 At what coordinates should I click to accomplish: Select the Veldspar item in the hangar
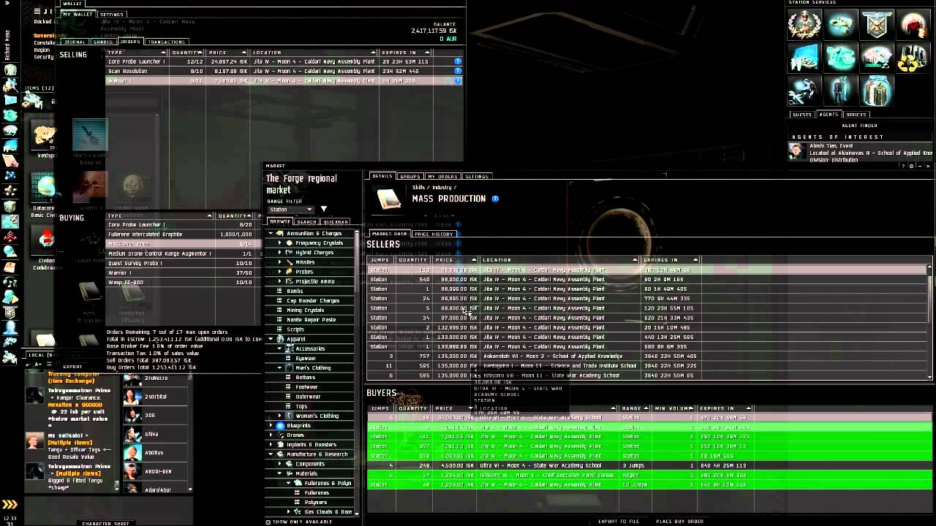pos(45,137)
